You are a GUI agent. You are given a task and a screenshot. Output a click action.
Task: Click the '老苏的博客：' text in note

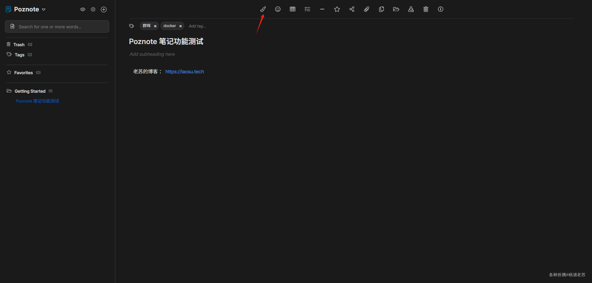(147, 72)
